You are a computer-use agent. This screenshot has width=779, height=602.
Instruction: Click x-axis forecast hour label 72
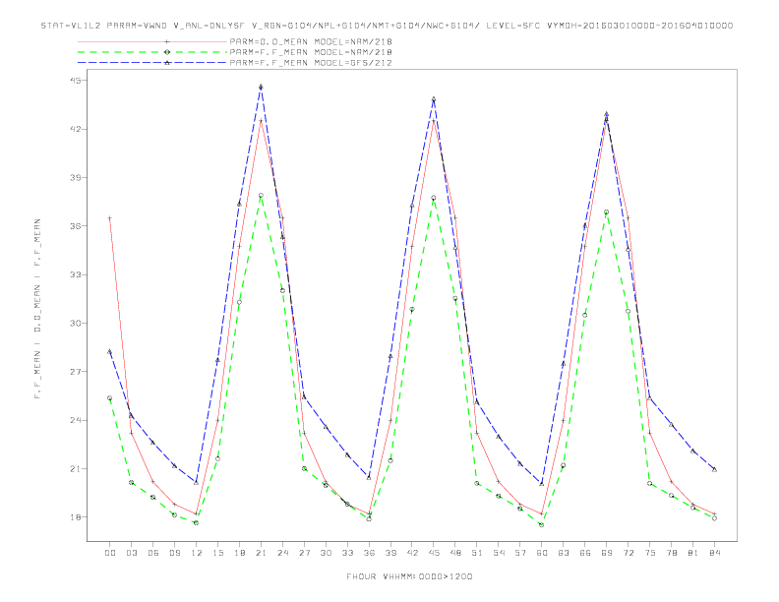(629, 553)
